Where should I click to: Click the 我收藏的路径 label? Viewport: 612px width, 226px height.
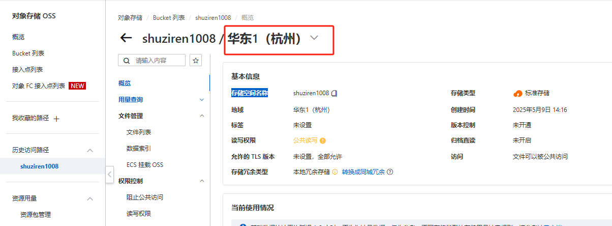point(30,118)
